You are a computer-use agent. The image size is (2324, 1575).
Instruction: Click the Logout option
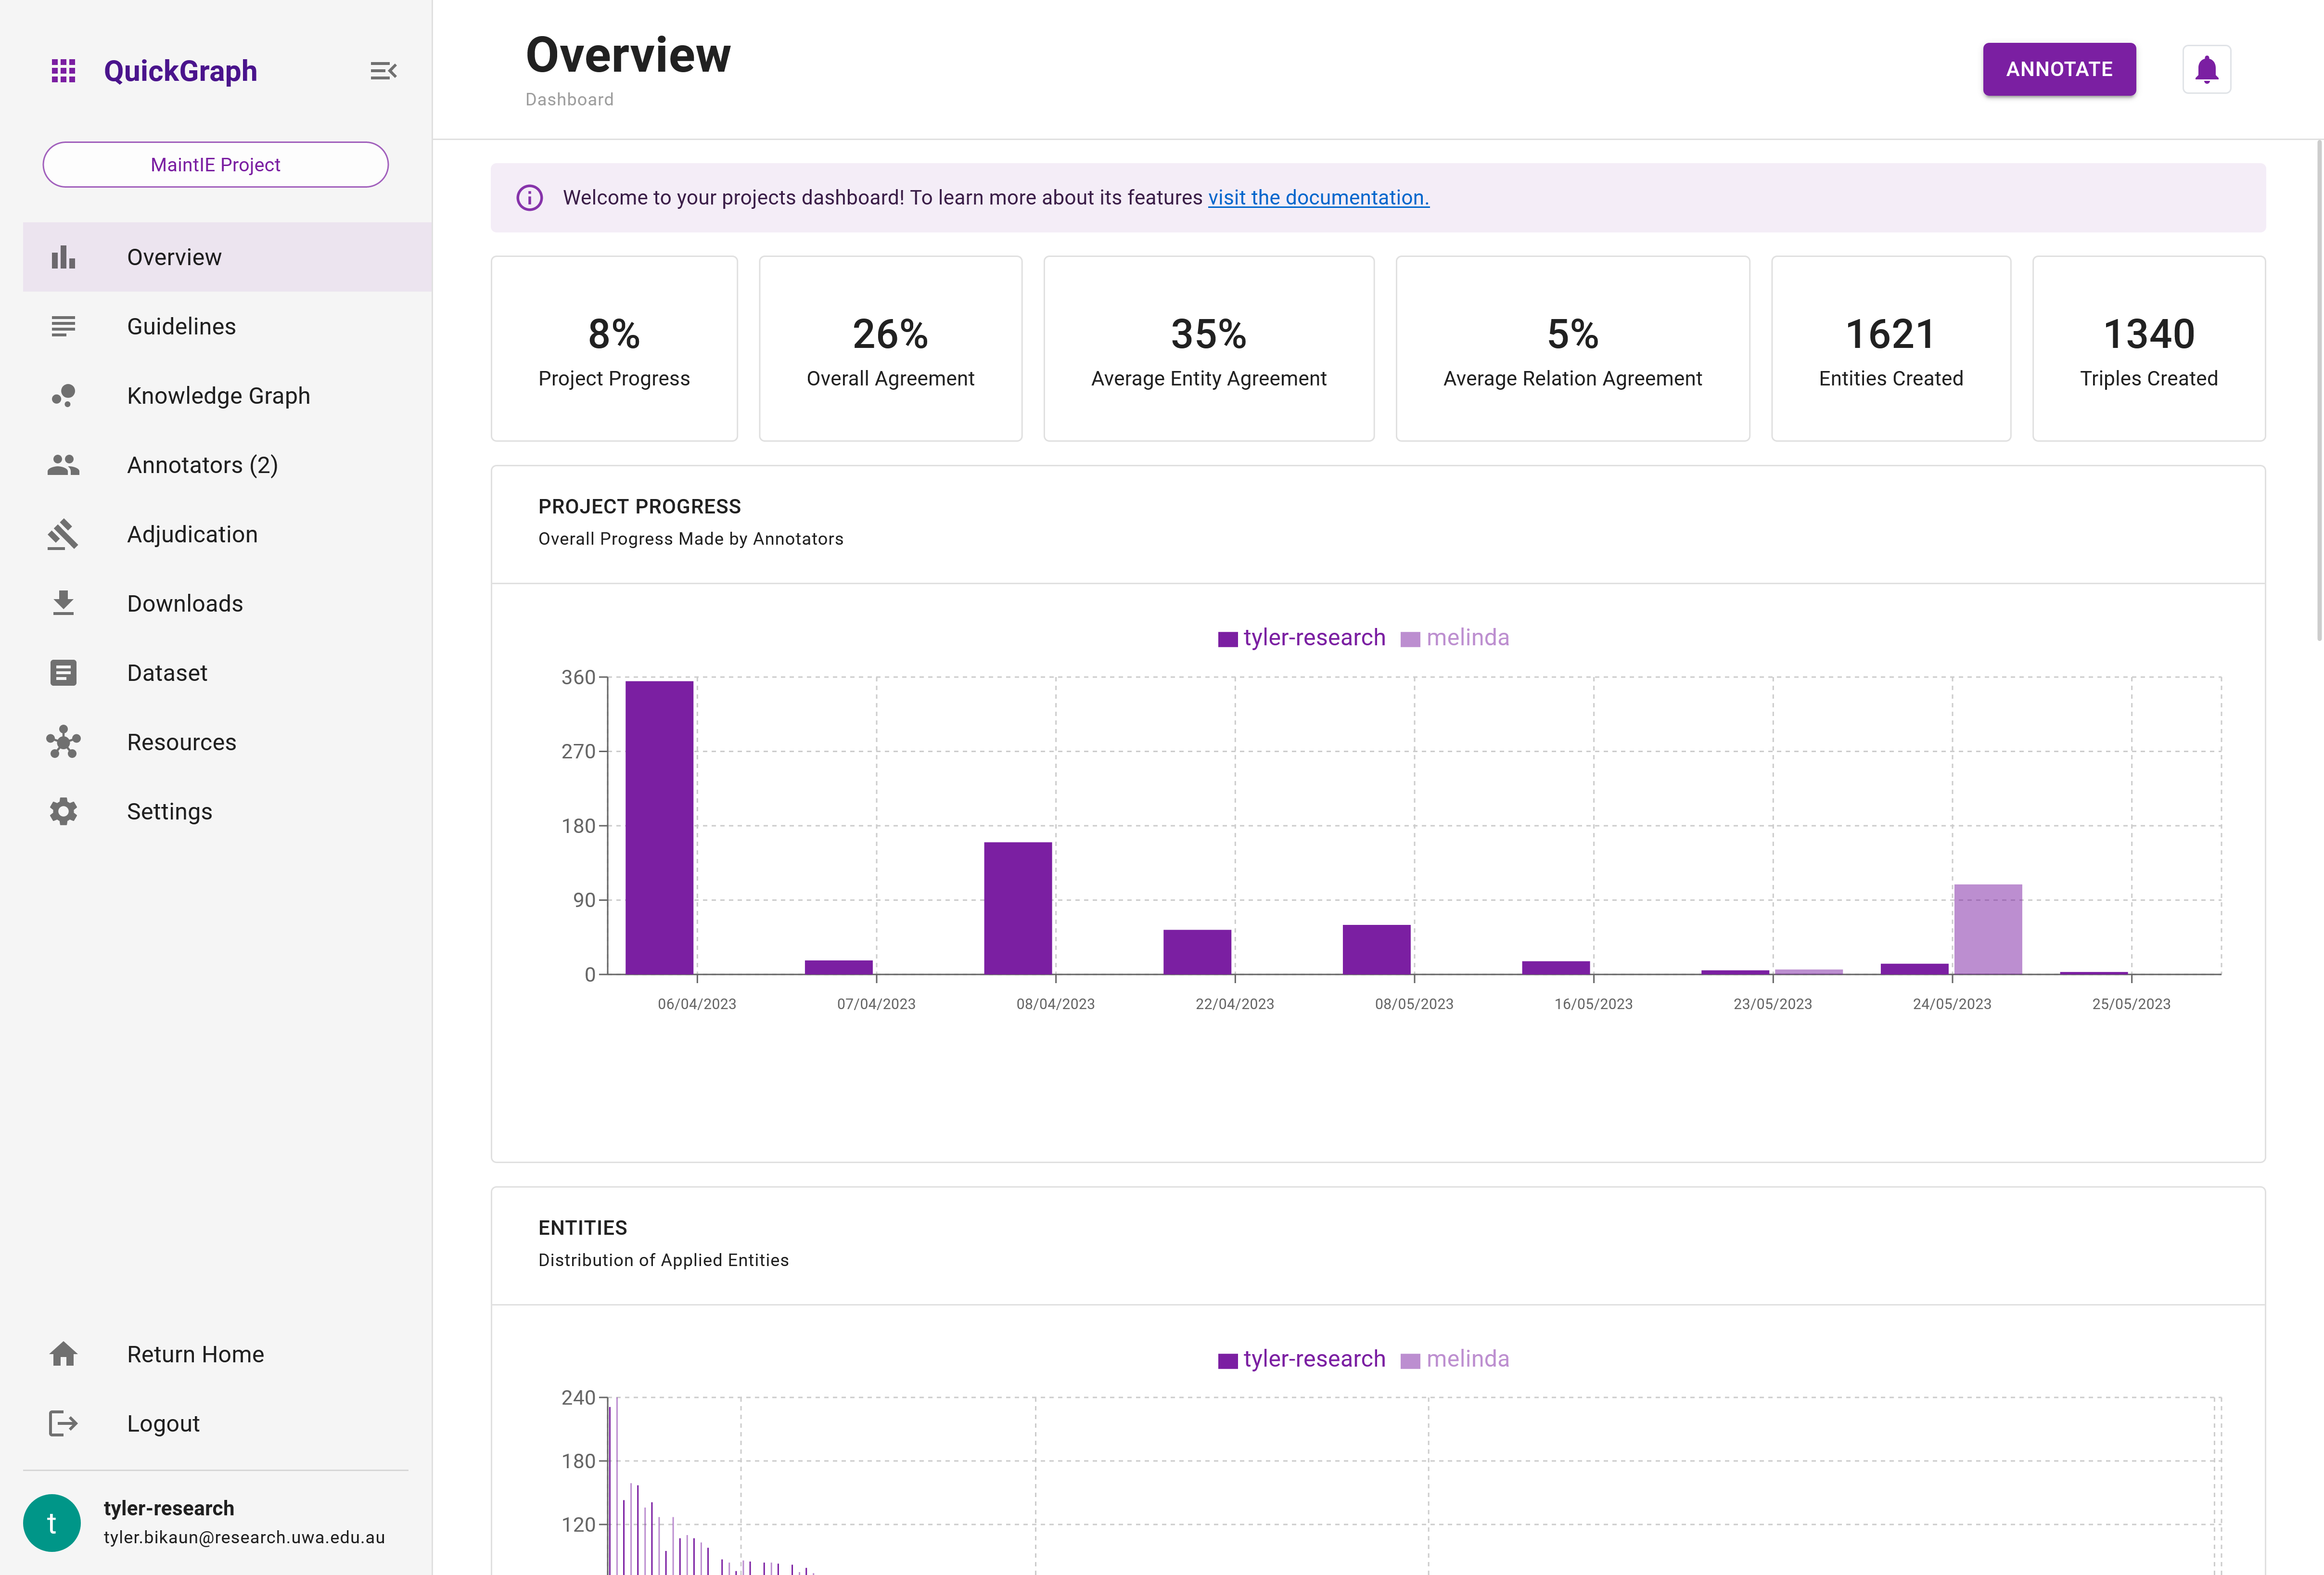[x=162, y=1422]
